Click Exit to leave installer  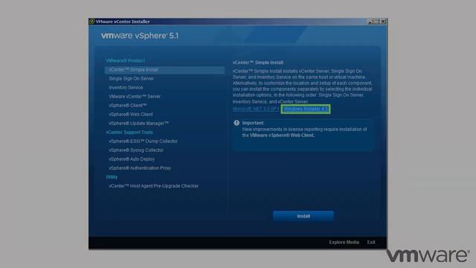[371, 242]
